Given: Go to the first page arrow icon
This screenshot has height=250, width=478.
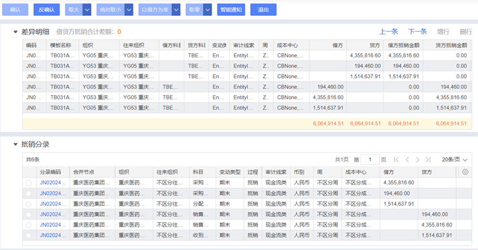Looking at the screenshot, I should [x=396, y=160].
